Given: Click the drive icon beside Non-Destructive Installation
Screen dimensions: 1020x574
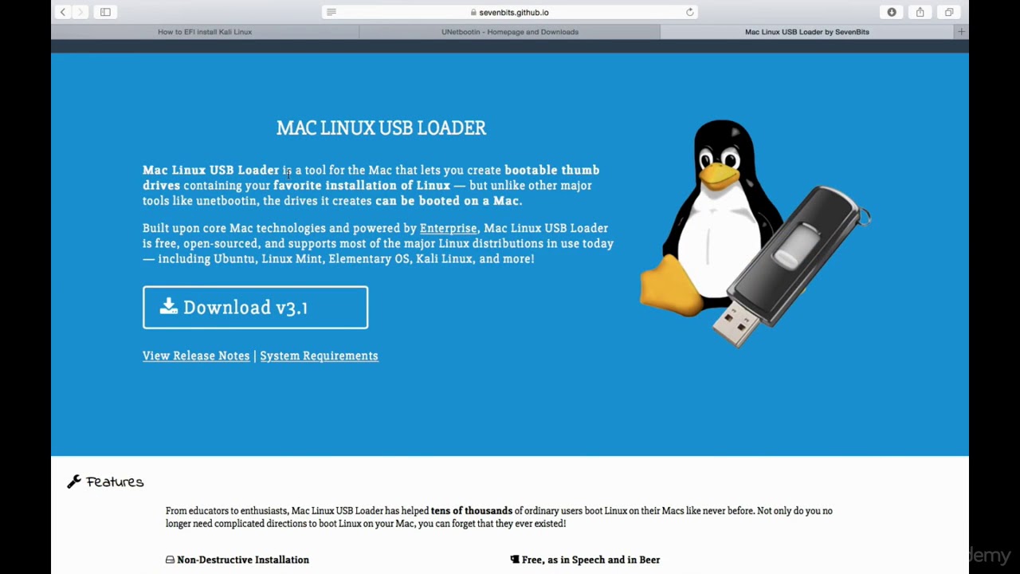Looking at the screenshot, I should point(170,560).
